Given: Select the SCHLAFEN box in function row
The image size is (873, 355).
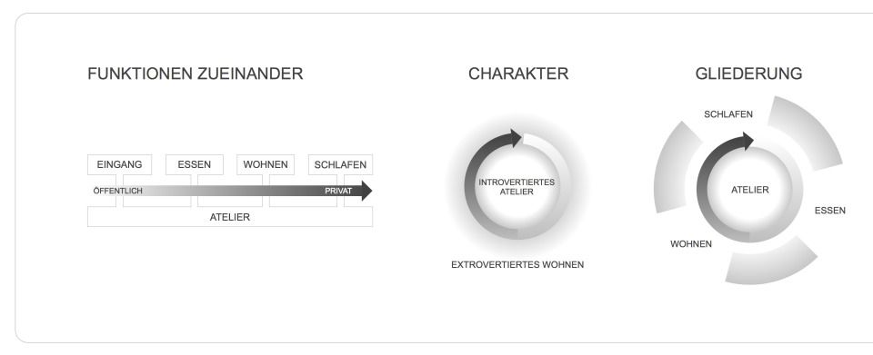Looking at the screenshot, I should [x=340, y=165].
